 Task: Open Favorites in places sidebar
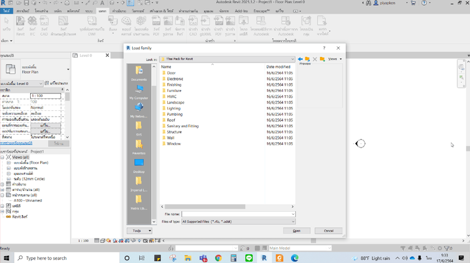[138, 147]
